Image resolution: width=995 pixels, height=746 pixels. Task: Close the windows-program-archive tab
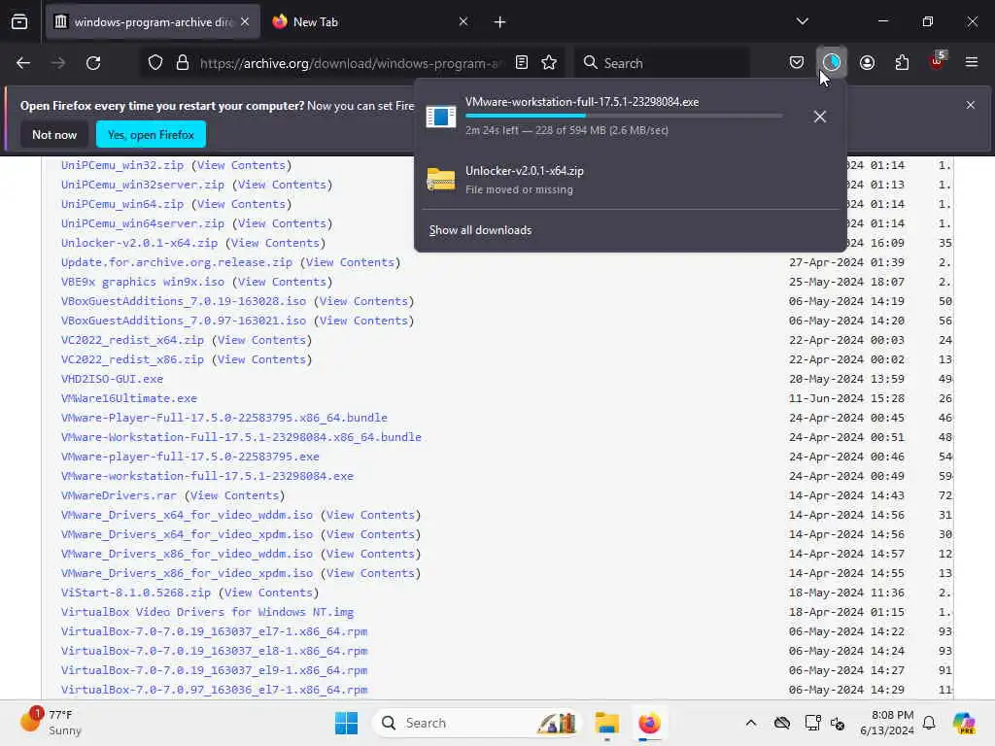(x=245, y=22)
